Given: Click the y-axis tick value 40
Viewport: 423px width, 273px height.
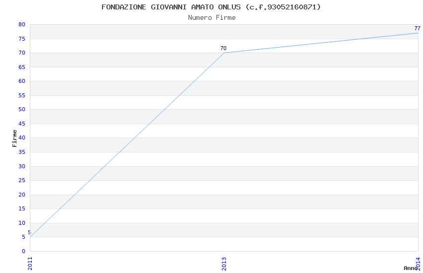Looking at the screenshot, I should coord(22,137).
